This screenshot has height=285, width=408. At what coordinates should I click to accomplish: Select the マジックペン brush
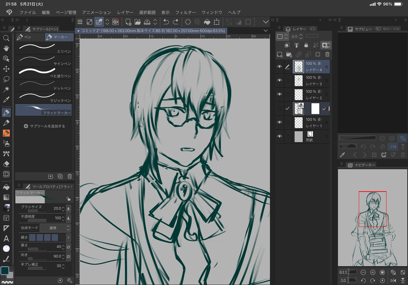pyautogui.click(x=43, y=98)
